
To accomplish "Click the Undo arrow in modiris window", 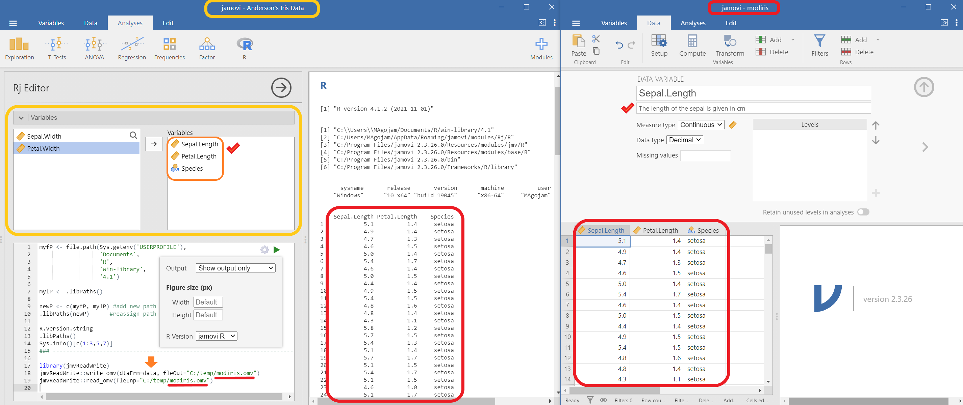I will click(619, 45).
